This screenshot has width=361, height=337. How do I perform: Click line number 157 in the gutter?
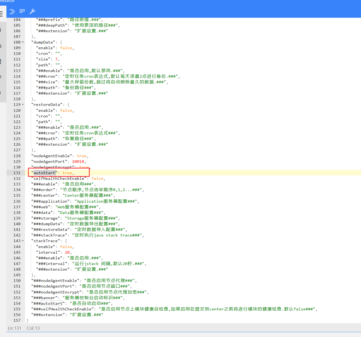[17, 320]
